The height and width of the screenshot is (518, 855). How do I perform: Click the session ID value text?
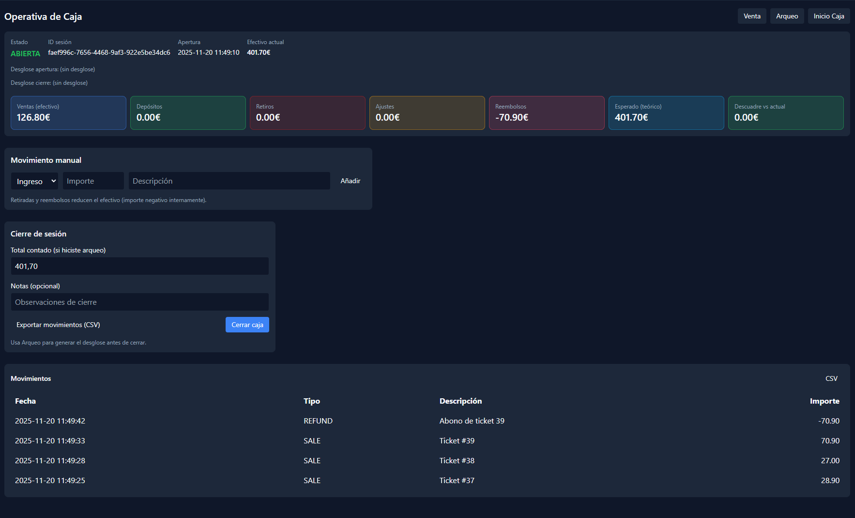(109, 52)
